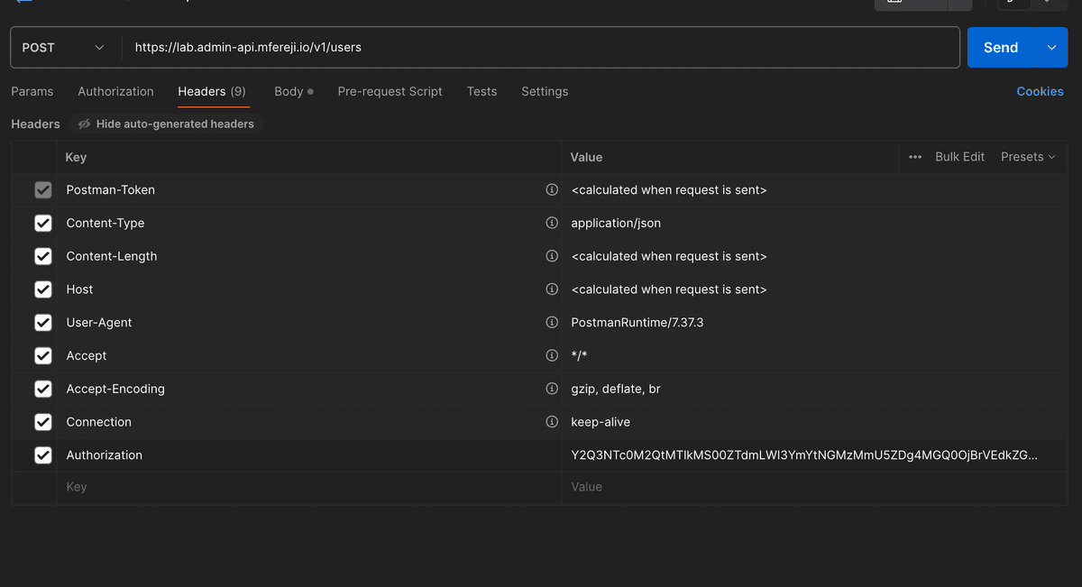Expand the Presets dropdown
The height and width of the screenshot is (587, 1082).
1027,156
